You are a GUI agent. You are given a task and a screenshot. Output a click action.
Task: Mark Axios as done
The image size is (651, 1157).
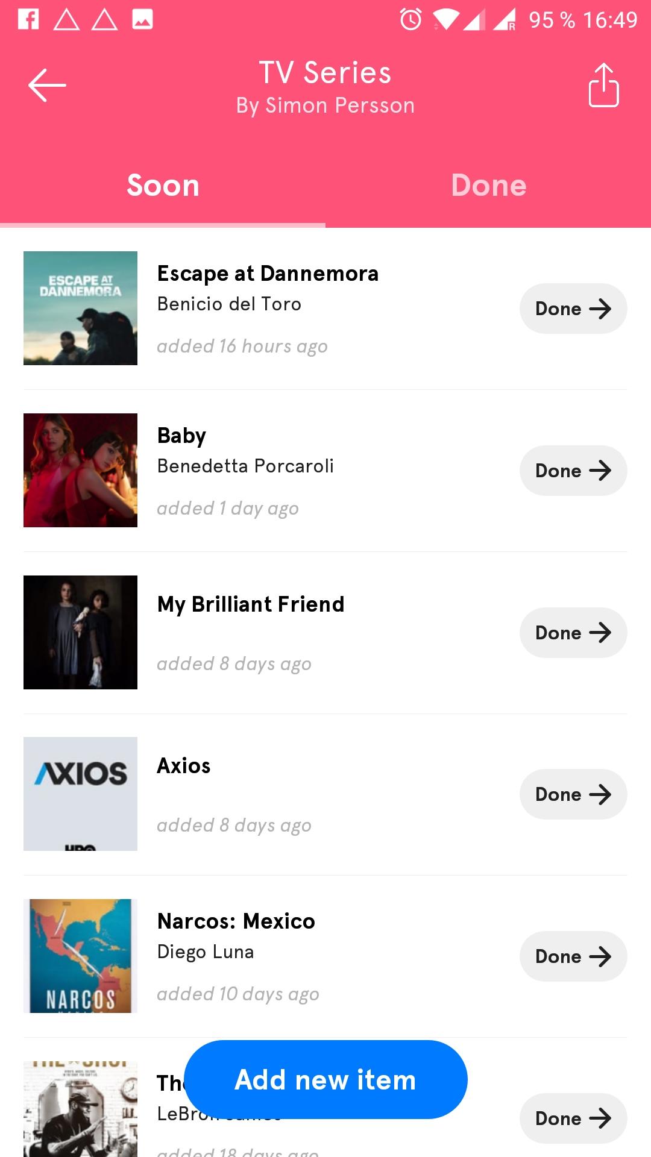[x=573, y=794]
